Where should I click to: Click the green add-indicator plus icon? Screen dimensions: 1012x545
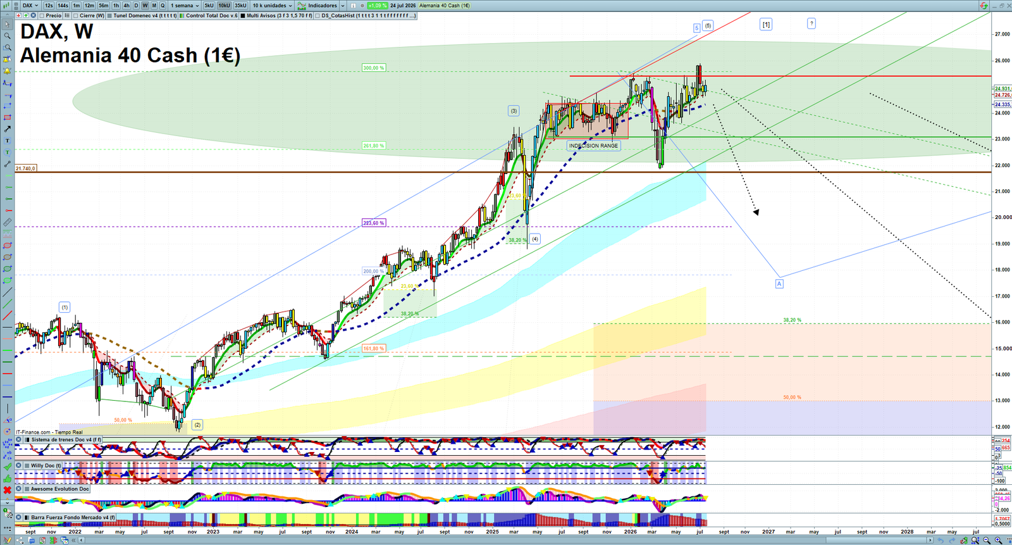[x=26, y=15]
